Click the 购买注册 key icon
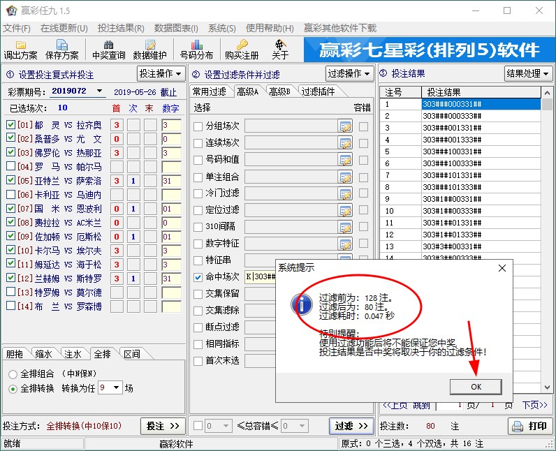The height and width of the screenshot is (451, 556). click(x=242, y=50)
